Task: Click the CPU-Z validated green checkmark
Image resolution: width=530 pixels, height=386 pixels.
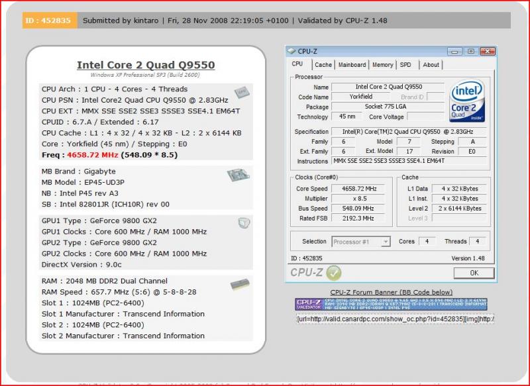Action: [334, 273]
